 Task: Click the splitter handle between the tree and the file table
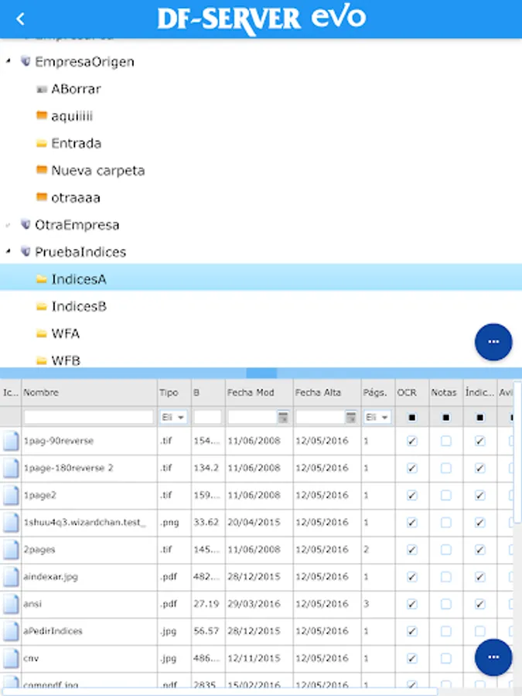261,373
